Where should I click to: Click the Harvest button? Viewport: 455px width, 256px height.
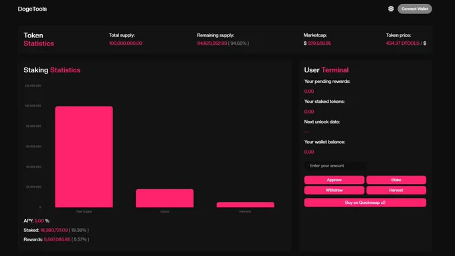click(396, 190)
